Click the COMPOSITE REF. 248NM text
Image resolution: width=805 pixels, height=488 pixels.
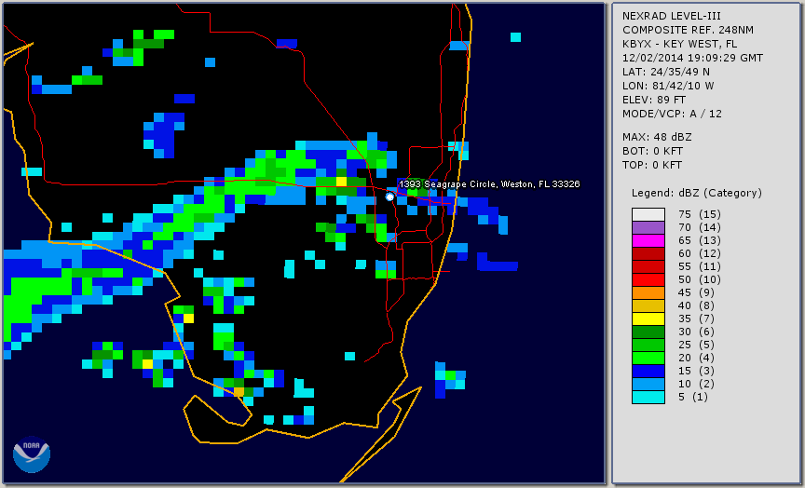pyautogui.click(x=688, y=30)
